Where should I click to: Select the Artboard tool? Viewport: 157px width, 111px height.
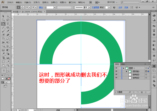[x=3, y=62]
